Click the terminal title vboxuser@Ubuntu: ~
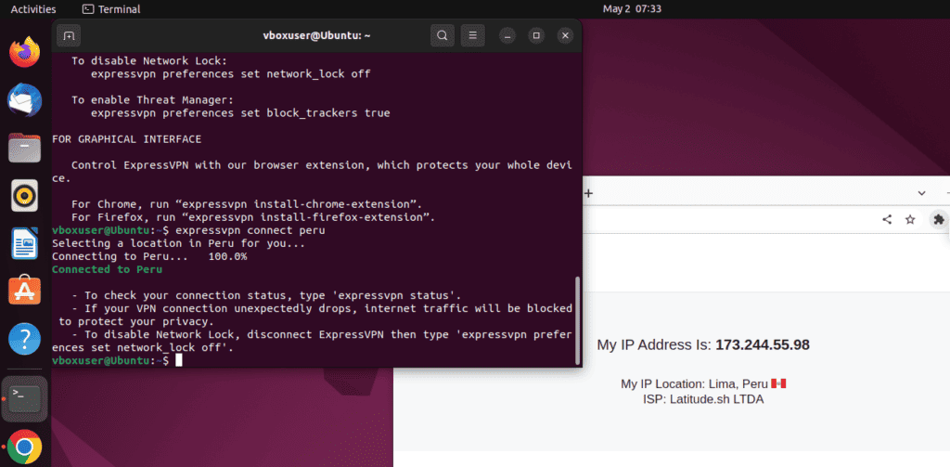 point(316,36)
